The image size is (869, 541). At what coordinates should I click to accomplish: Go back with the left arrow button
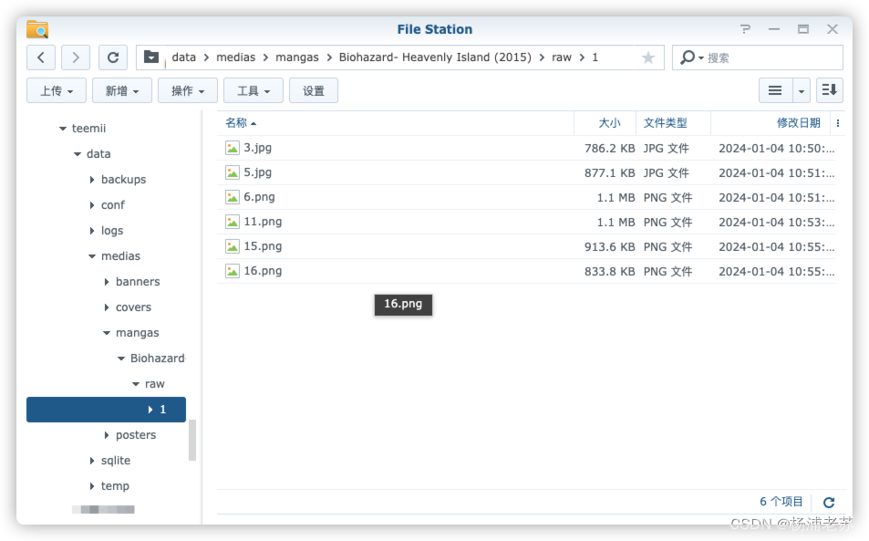[x=41, y=57]
